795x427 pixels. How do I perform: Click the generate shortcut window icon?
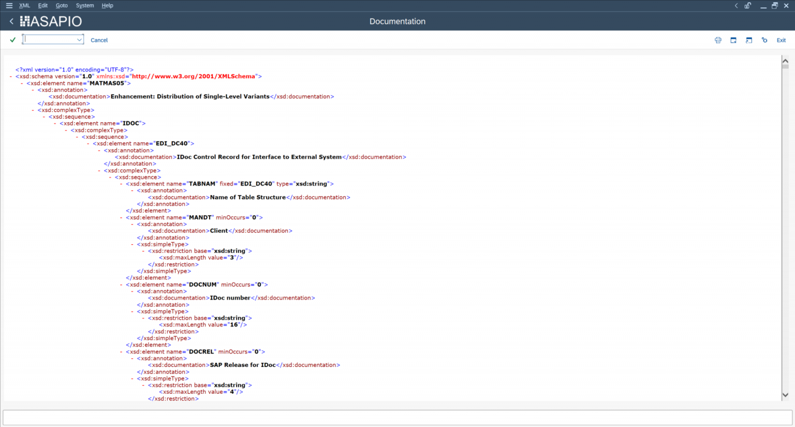pyautogui.click(x=749, y=40)
